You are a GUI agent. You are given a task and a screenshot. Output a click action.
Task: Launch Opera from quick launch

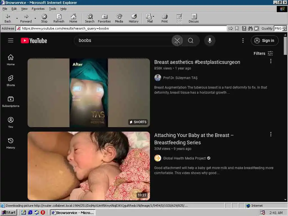click(x=43, y=213)
